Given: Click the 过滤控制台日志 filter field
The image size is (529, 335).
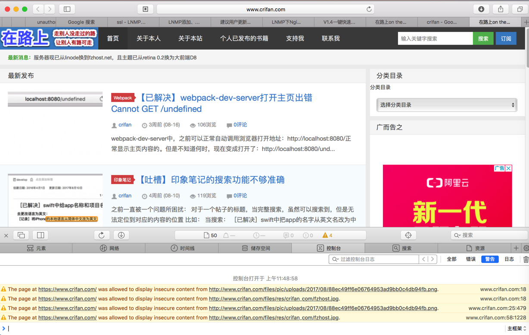Looking at the screenshot, I should pos(374,259).
